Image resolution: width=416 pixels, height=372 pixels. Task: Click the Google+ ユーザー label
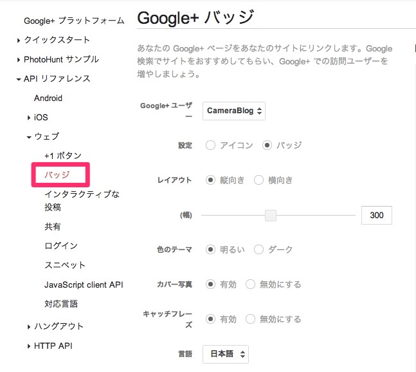[x=166, y=111]
